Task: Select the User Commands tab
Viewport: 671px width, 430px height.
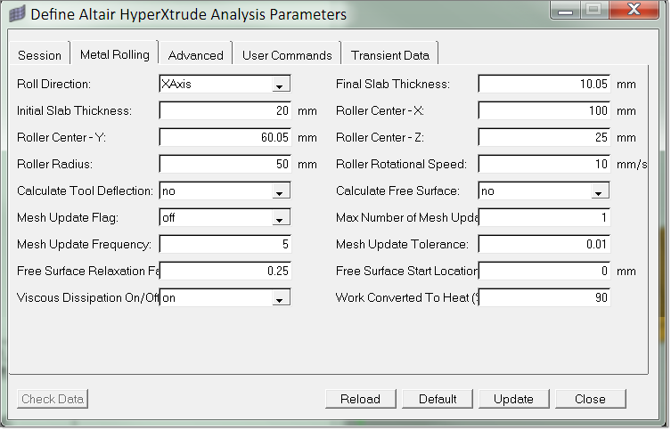Action: tap(287, 54)
